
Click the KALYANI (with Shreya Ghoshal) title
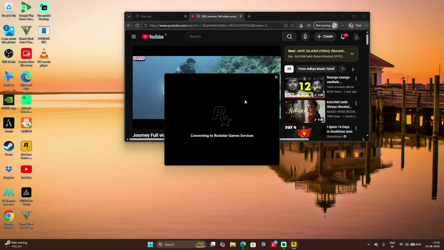point(339,105)
